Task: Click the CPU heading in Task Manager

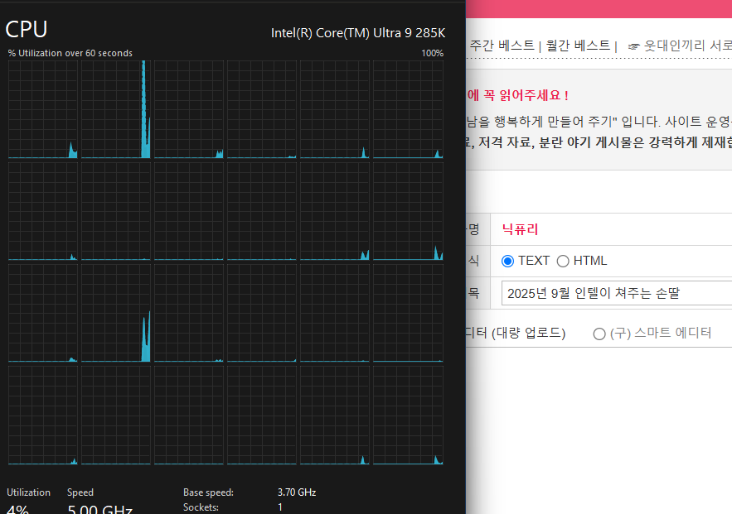Action: pos(27,30)
